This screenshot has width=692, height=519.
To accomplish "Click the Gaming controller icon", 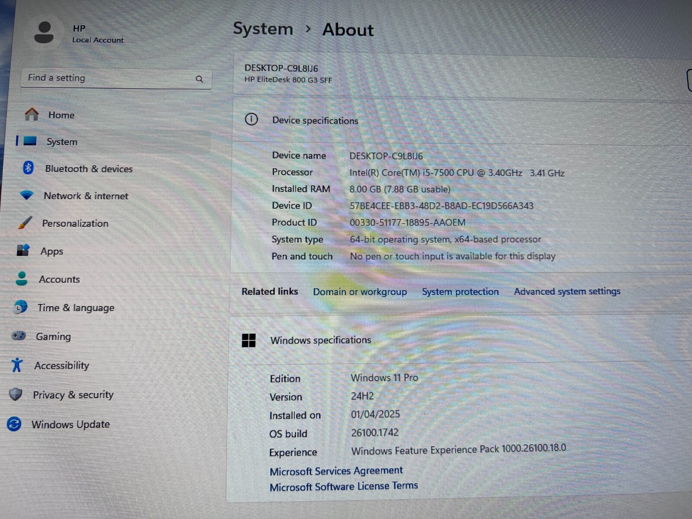I will click(x=19, y=336).
